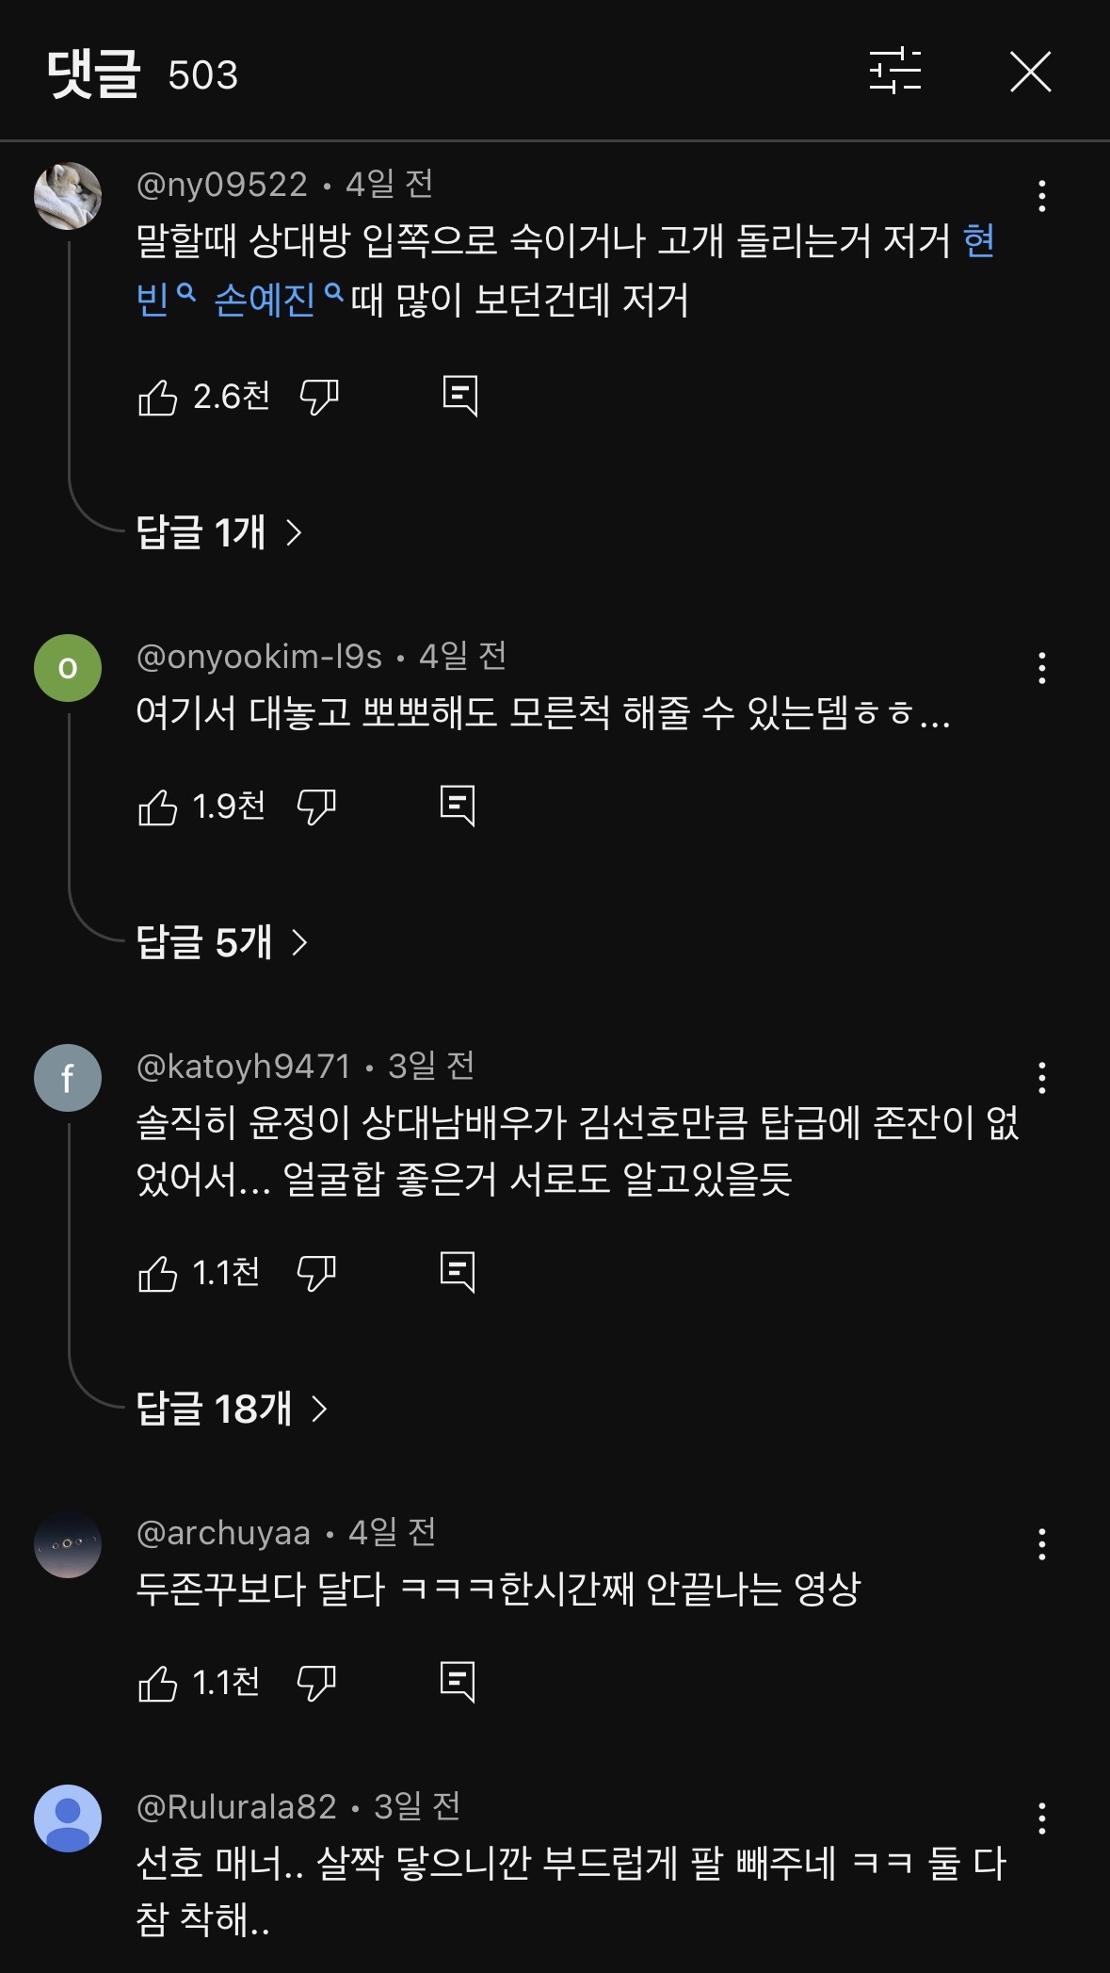
Task: Open more options for @ny09522 comment
Action: click(1041, 196)
